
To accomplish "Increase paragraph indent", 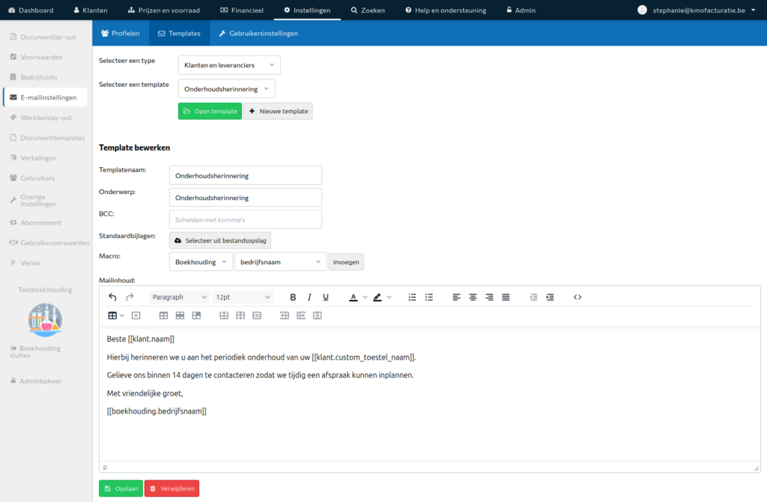I will point(550,297).
